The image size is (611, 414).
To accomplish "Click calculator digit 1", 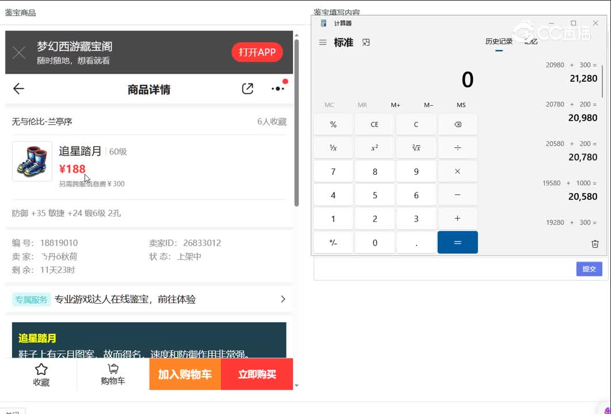I will (x=333, y=219).
